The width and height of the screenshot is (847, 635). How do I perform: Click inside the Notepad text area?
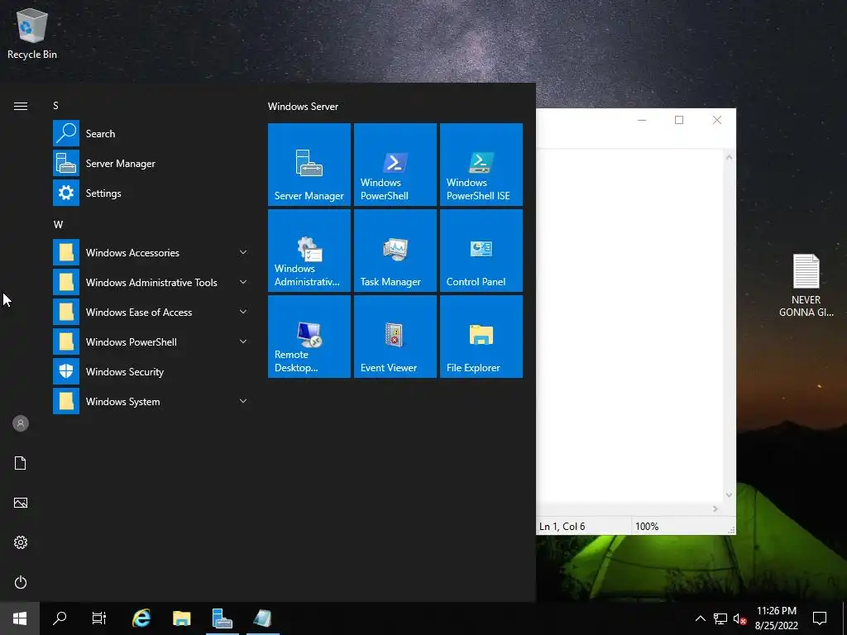click(x=629, y=326)
